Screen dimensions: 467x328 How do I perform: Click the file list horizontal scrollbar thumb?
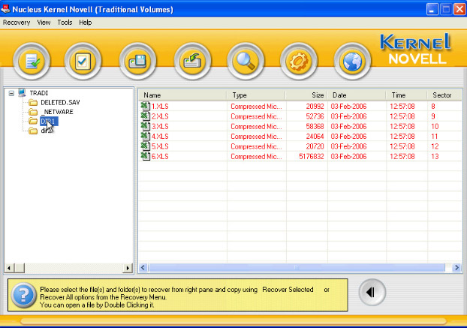tap(297, 267)
